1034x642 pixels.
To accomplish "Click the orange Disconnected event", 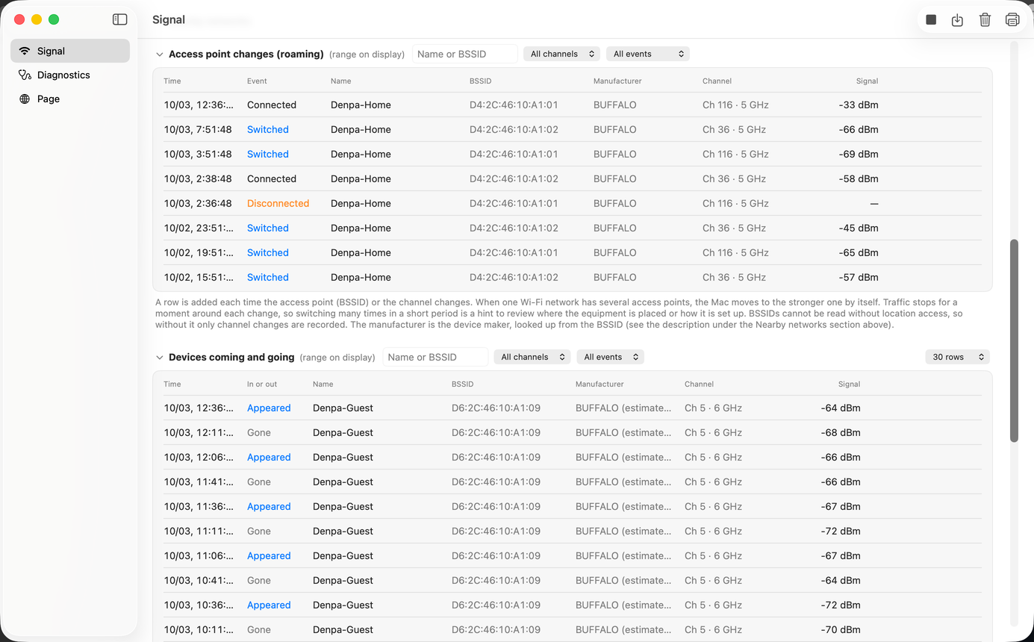I will coord(278,203).
